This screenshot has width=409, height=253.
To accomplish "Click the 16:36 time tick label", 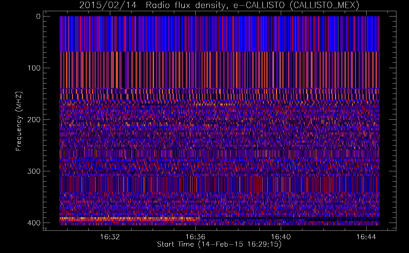I will 195,237.
